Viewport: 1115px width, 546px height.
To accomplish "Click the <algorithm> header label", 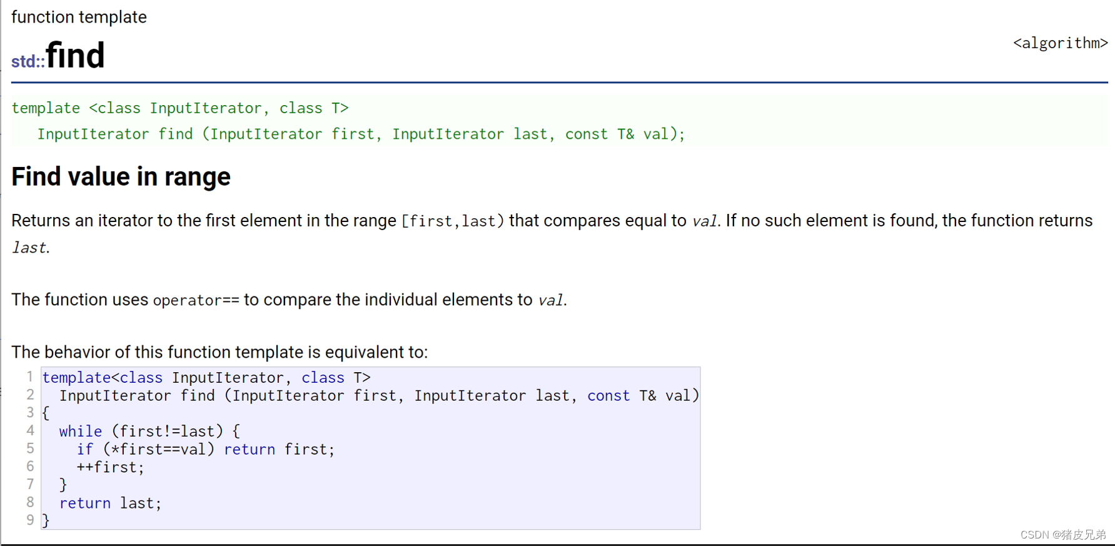I will [x=1061, y=43].
